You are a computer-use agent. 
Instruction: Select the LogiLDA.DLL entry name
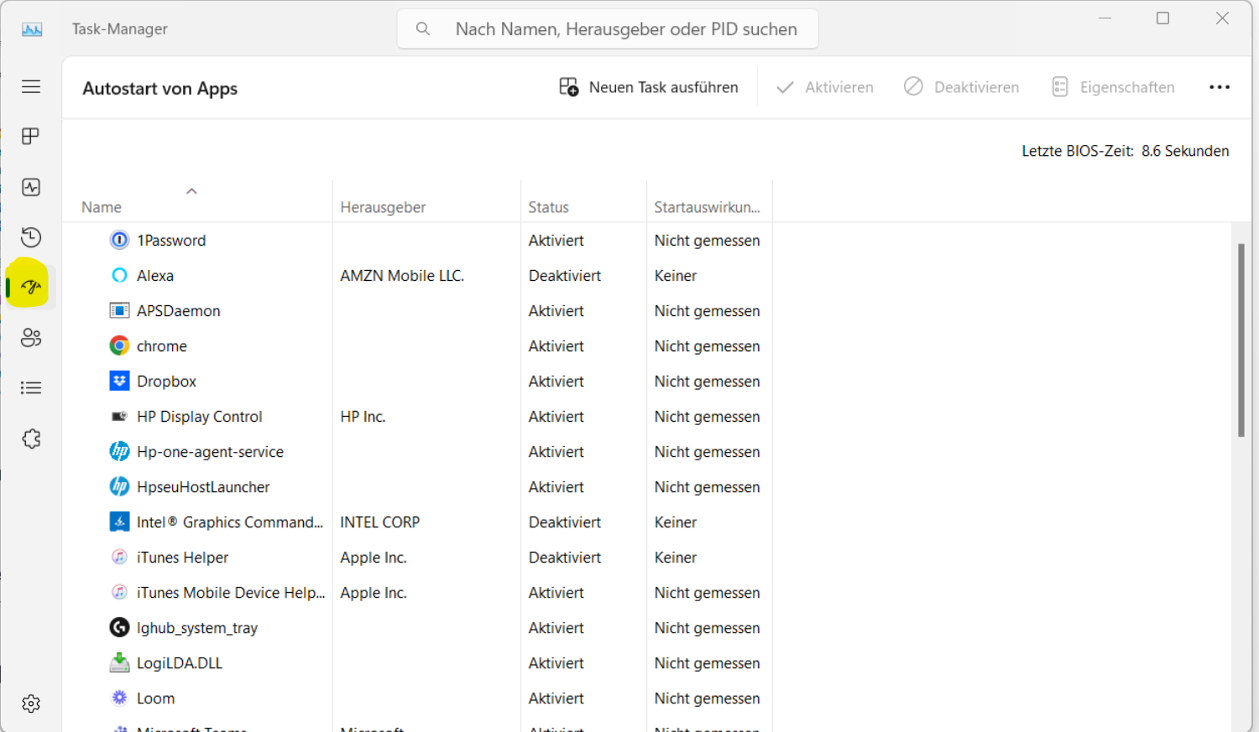pos(180,663)
